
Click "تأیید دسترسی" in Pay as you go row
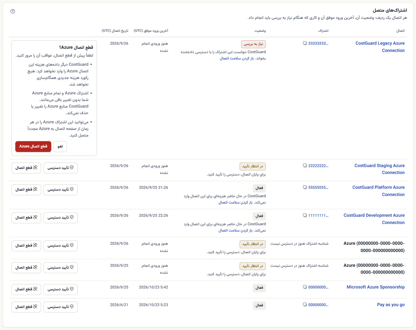[x=60, y=307]
